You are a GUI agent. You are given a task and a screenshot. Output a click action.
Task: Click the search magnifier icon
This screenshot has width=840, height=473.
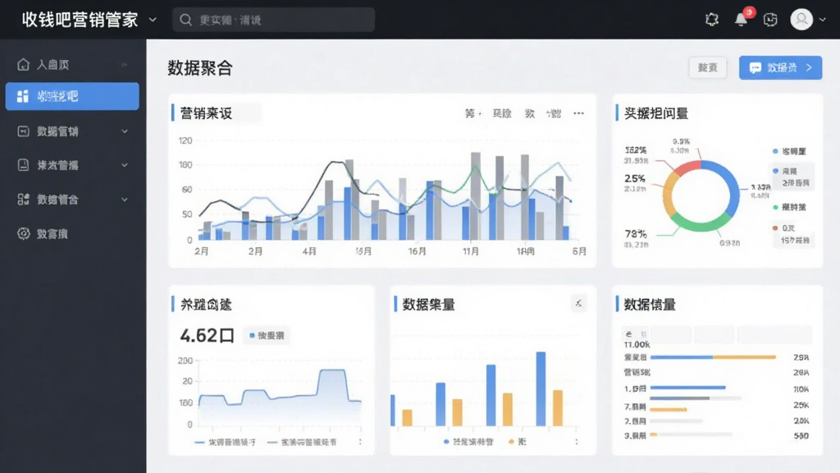(x=186, y=20)
